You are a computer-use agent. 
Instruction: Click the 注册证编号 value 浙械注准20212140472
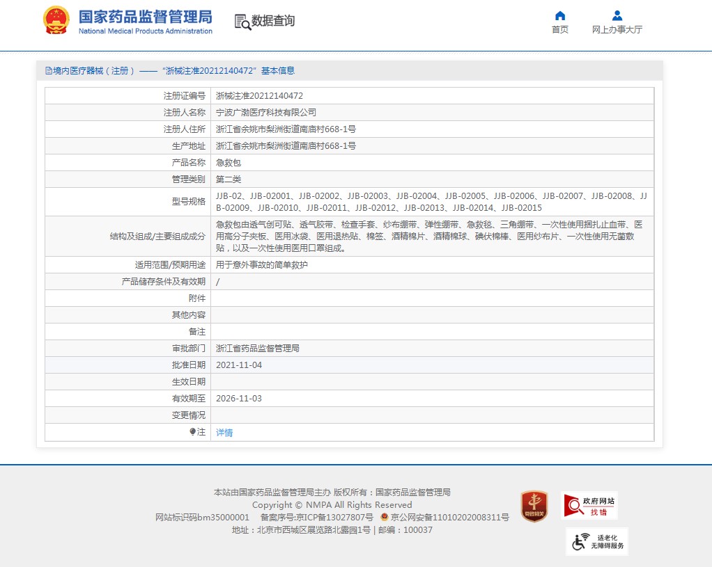point(259,96)
